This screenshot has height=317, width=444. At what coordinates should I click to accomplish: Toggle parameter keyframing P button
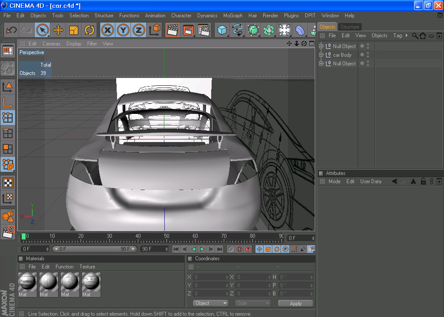pos(285,249)
